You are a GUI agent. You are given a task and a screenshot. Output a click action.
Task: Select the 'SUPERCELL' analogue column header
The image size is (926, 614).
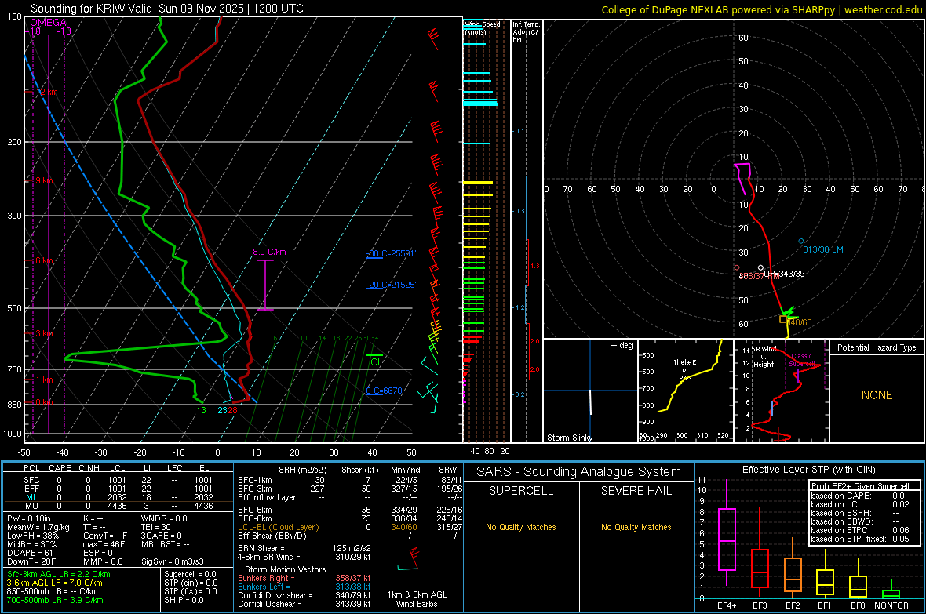pos(521,491)
